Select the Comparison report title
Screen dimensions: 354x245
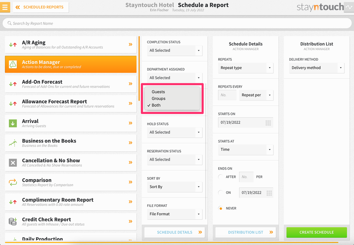click(x=37, y=180)
